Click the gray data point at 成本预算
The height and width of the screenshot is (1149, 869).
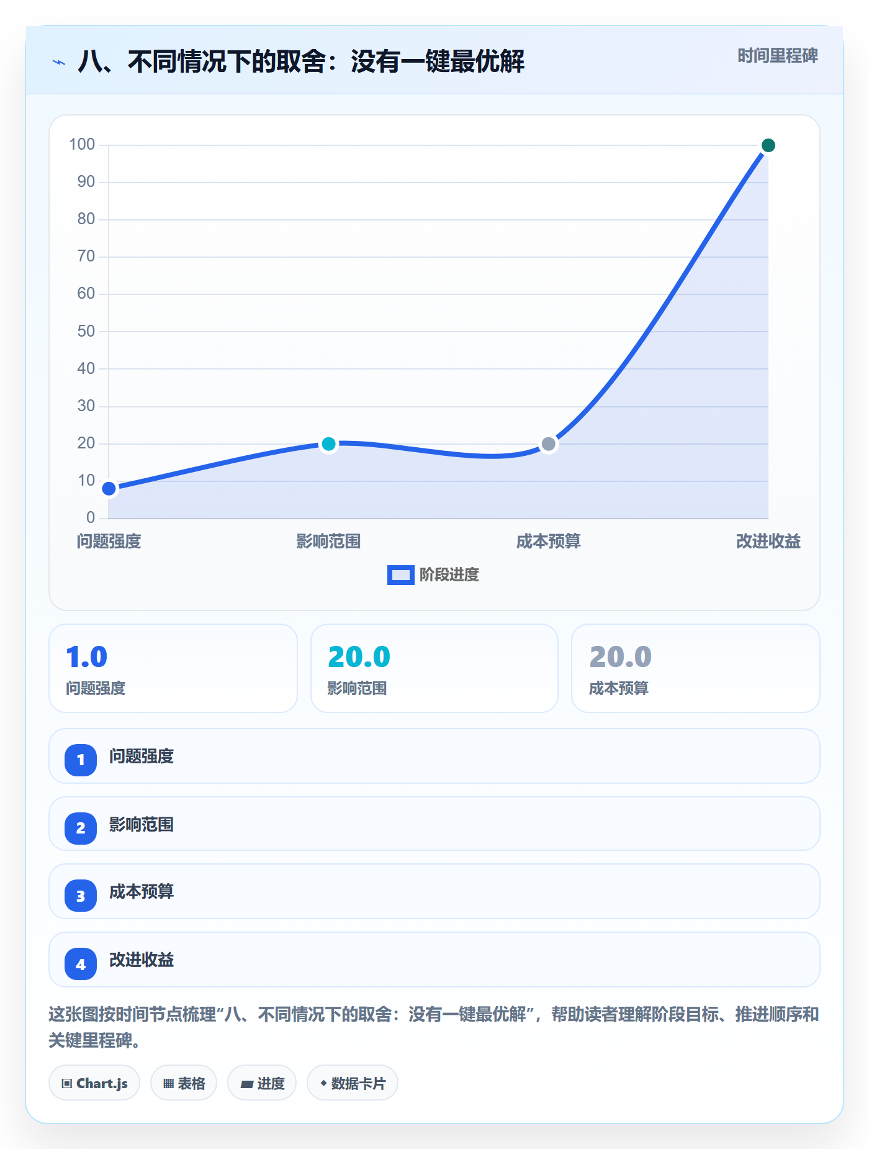(549, 444)
